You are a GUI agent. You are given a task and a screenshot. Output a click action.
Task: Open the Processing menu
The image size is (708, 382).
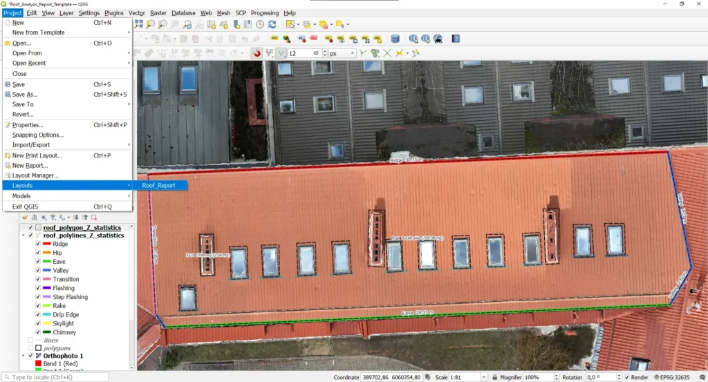point(265,13)
